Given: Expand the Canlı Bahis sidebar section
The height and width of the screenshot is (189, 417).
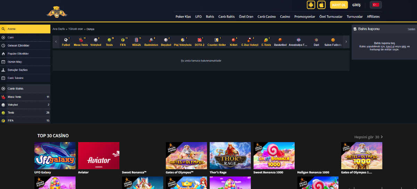Looking at the screenshot, I should tap(25, 89).
